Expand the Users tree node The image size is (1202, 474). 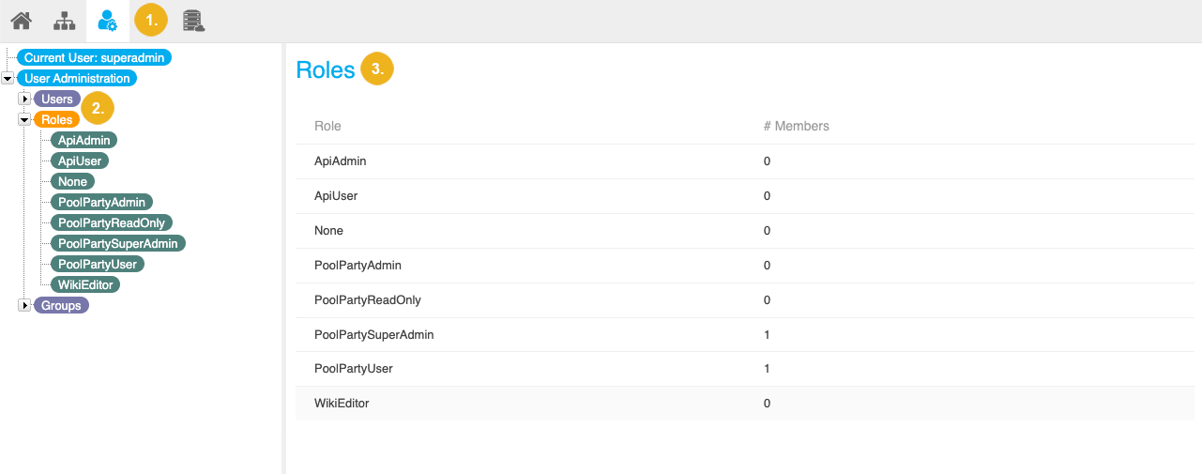(x=25, y=99)
